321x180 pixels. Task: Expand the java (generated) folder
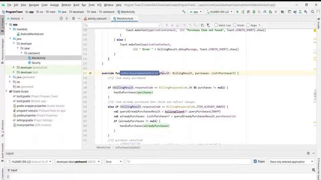coord(10,77)
